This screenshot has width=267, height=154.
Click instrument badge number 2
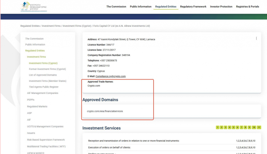[221, 127]
